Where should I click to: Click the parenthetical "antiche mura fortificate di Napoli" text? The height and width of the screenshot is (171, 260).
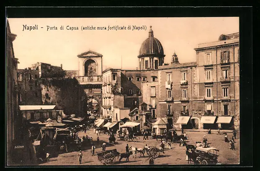(x=114, y=28)
